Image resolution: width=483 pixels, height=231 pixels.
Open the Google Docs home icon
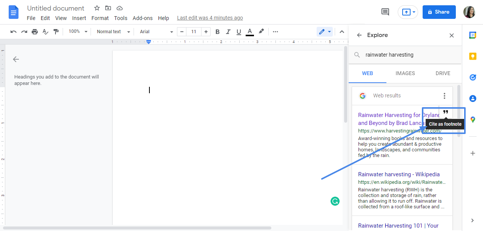point(14,12)
